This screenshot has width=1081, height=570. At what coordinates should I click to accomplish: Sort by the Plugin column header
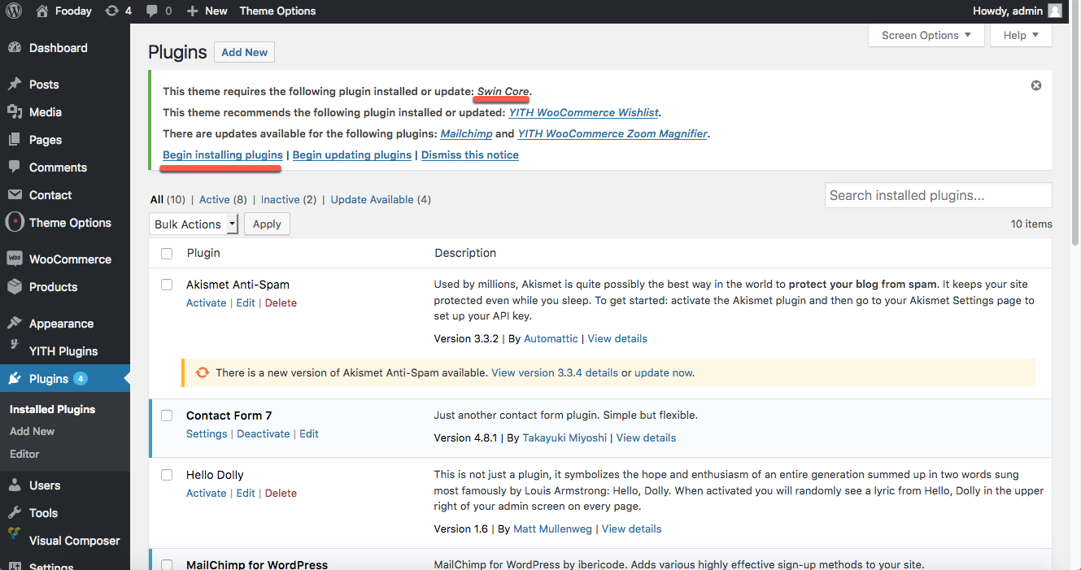tap(203, 253)
